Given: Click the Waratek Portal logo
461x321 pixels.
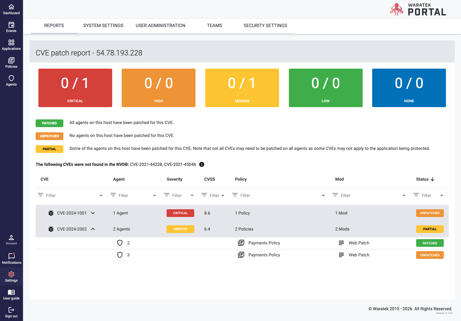Looking at the screenshot, I should pos(418,9).
